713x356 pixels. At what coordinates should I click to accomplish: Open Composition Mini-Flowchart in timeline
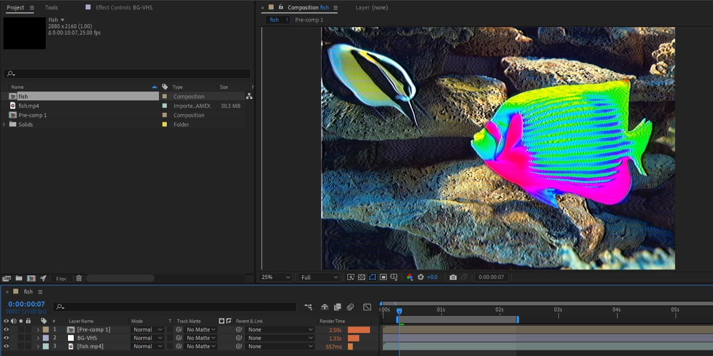[309, 307]
